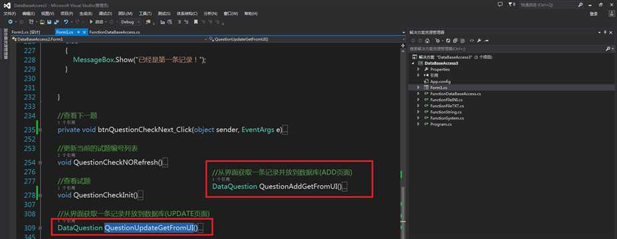
Task: Click the 登录 sign-in link
Action: pyautogui.click(x=593, y=14)
